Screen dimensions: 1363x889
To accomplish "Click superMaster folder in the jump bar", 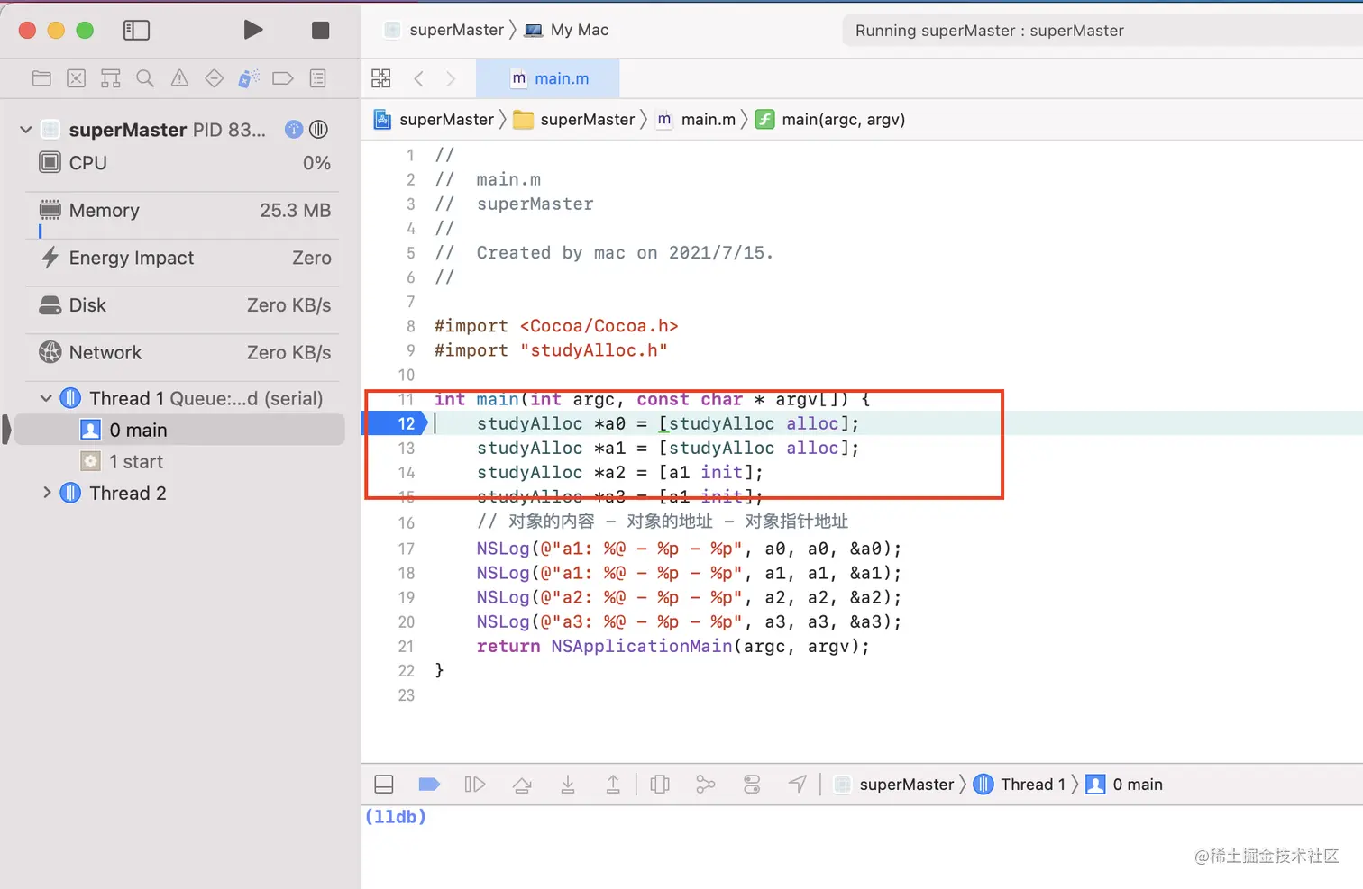I will point(574,120).
